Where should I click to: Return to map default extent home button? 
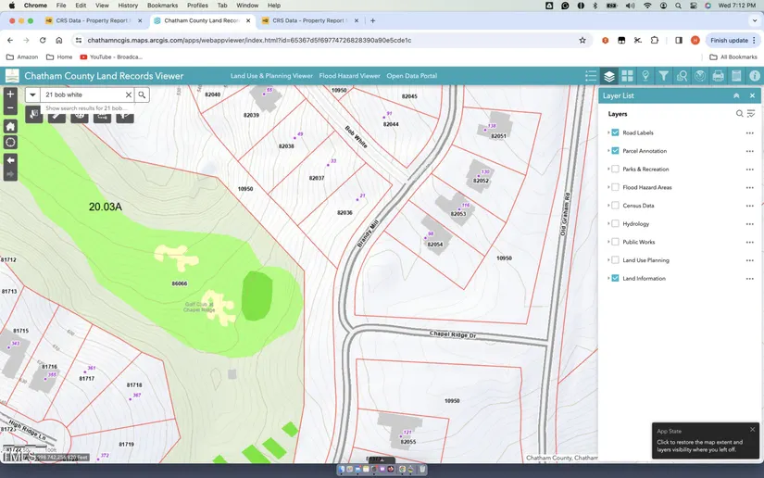coord(10,126)
